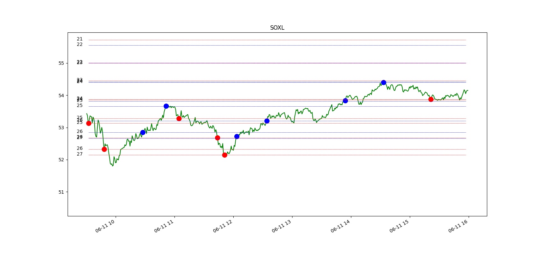
Task: Click the last red marker after 15:00
Action: click(431, 99)
